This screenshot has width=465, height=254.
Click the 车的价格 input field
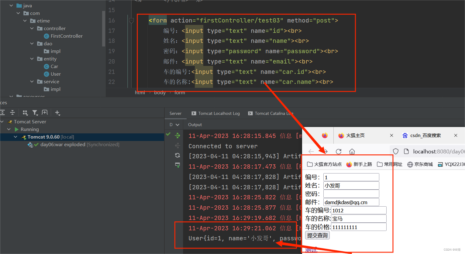pos(359,227)
